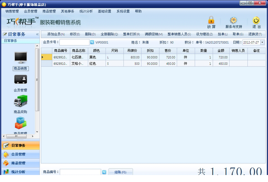
Task: Click sidebar horizontal scrollbar left arrow
Action: [4, 136]
